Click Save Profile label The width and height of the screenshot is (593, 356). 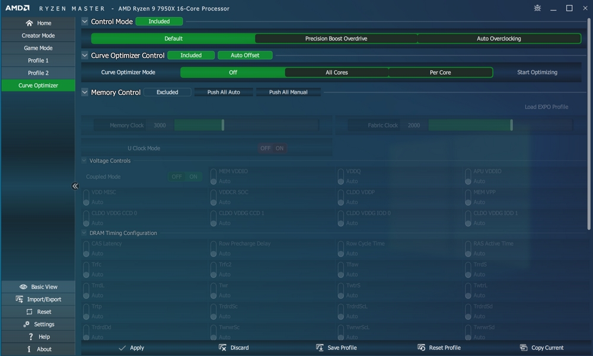[x=342, y=348]
